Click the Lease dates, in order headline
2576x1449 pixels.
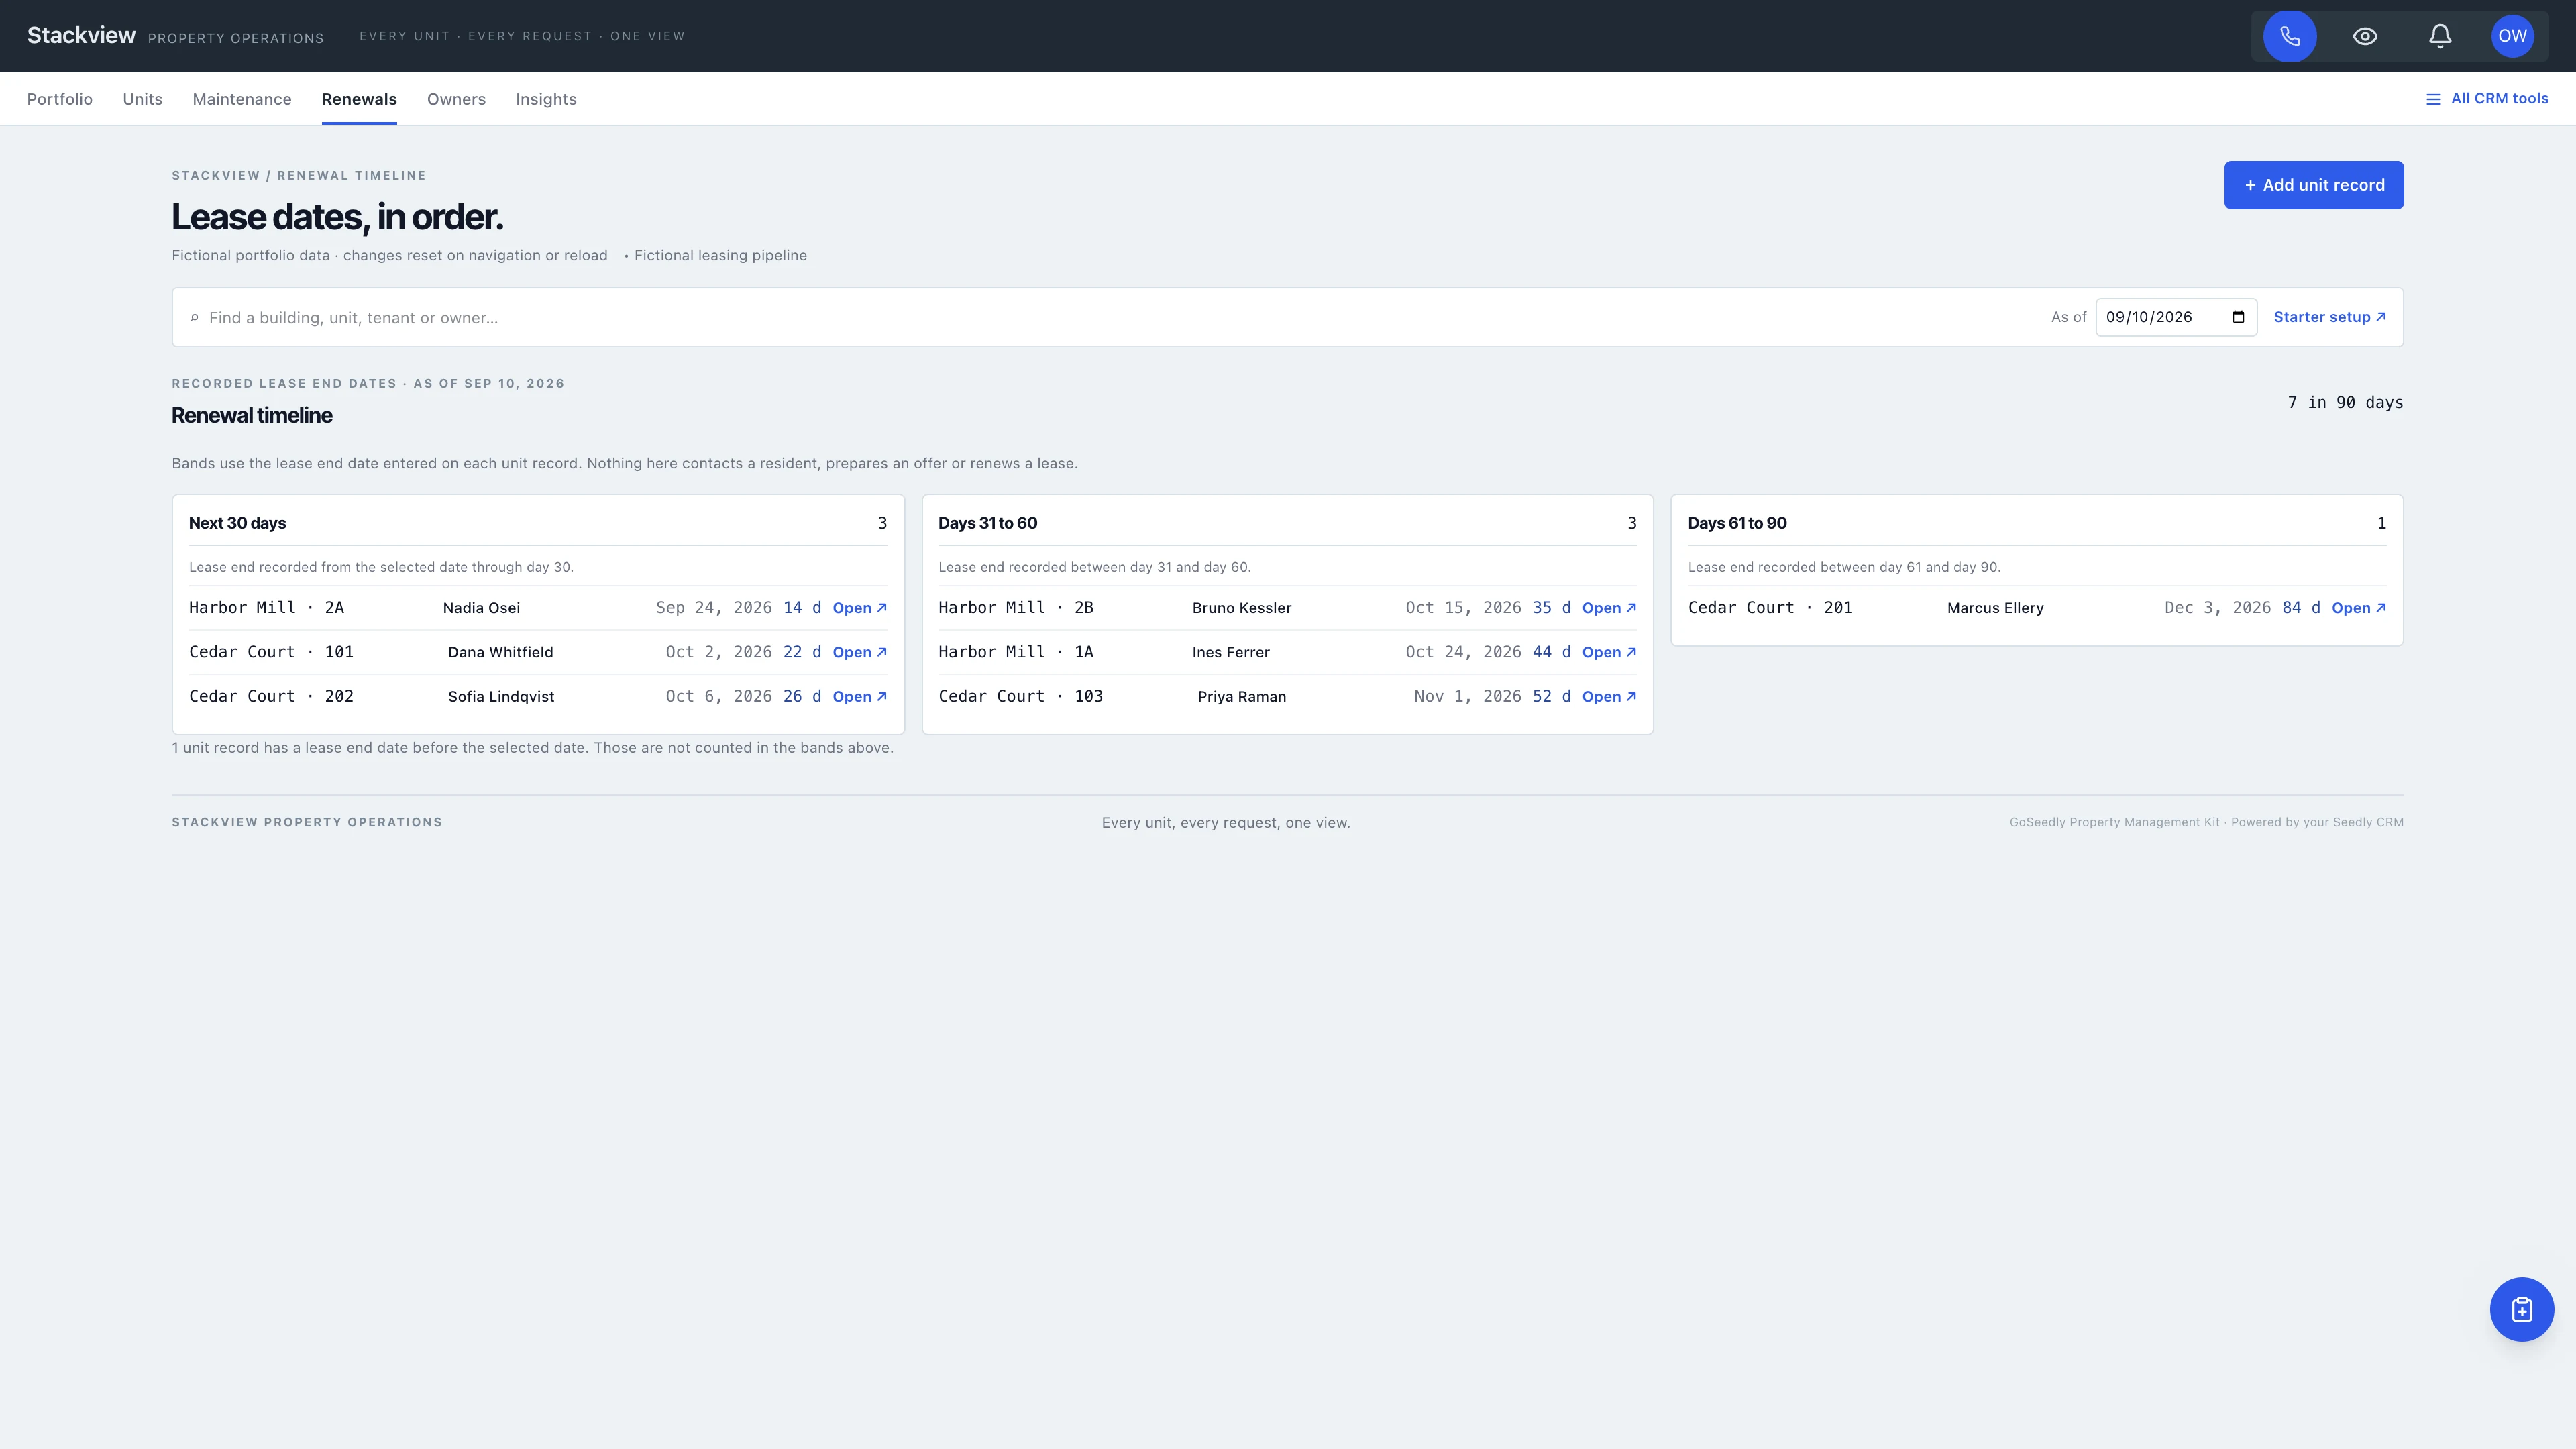point(337,217)
